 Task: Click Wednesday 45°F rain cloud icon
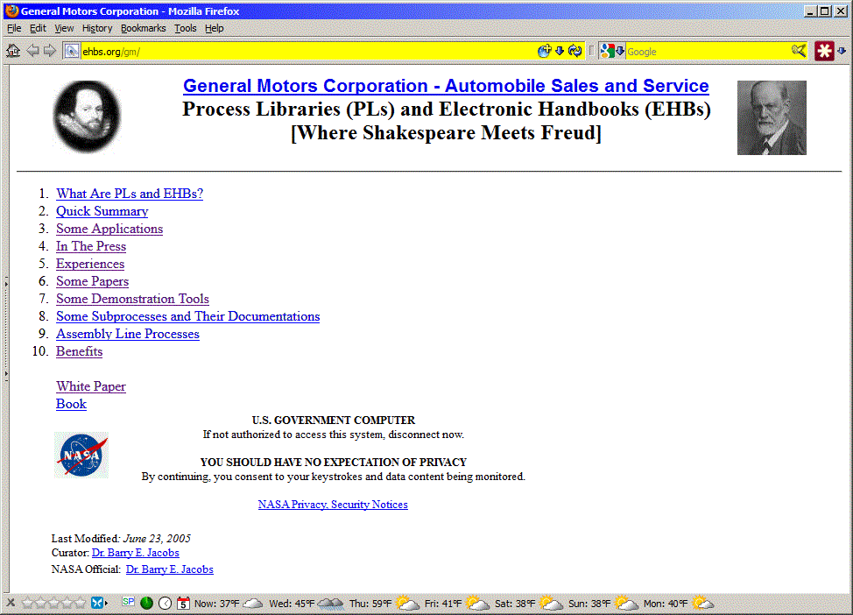(x=331, y=603)
